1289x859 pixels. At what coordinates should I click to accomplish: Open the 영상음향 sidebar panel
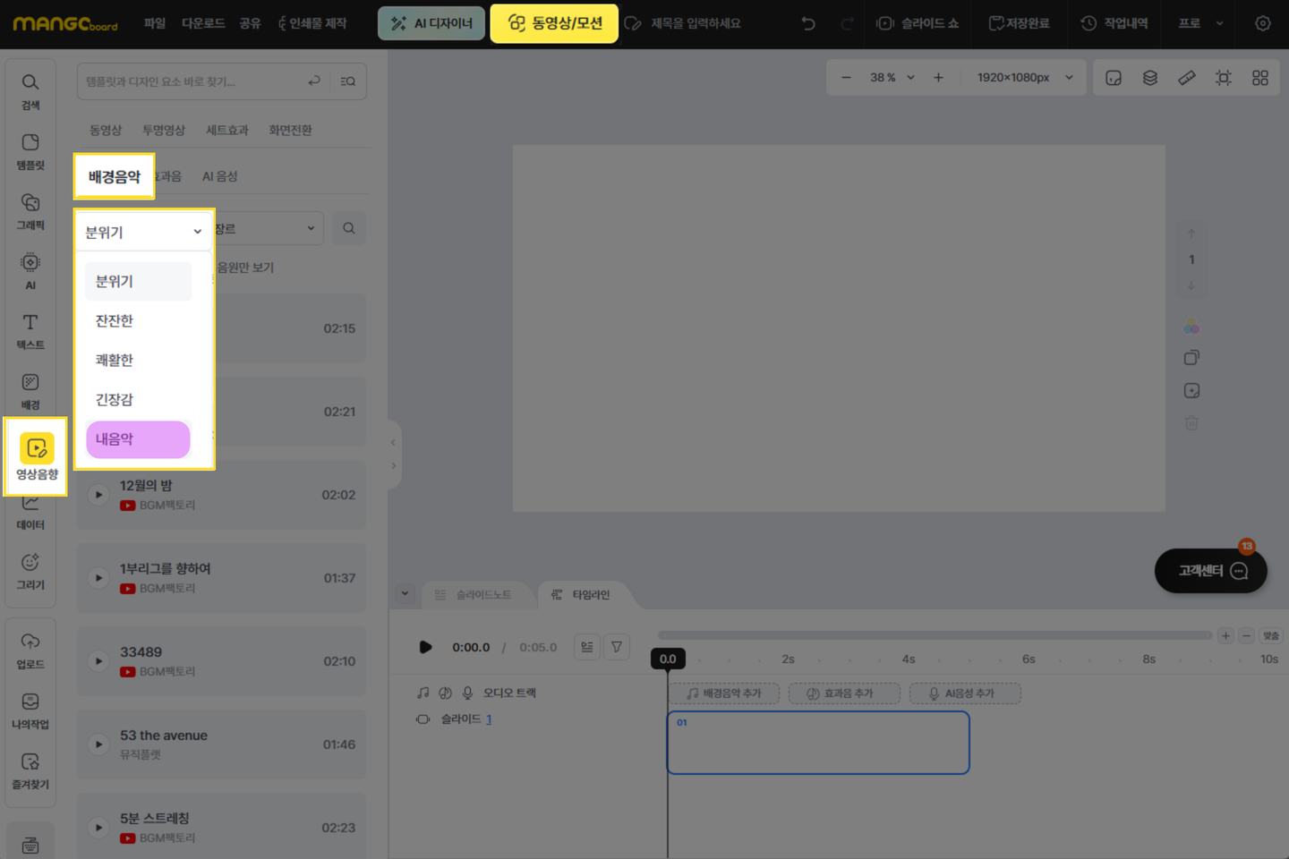(36, 456)
